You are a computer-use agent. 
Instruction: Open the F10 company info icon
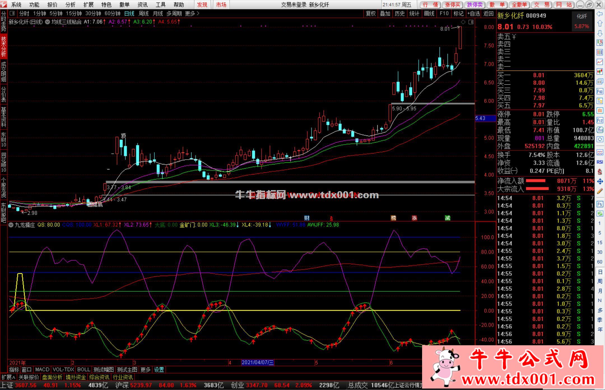point(600,91)
